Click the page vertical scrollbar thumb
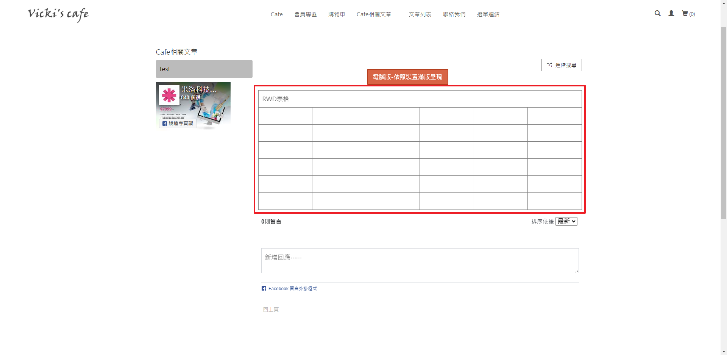 point(724,121)
